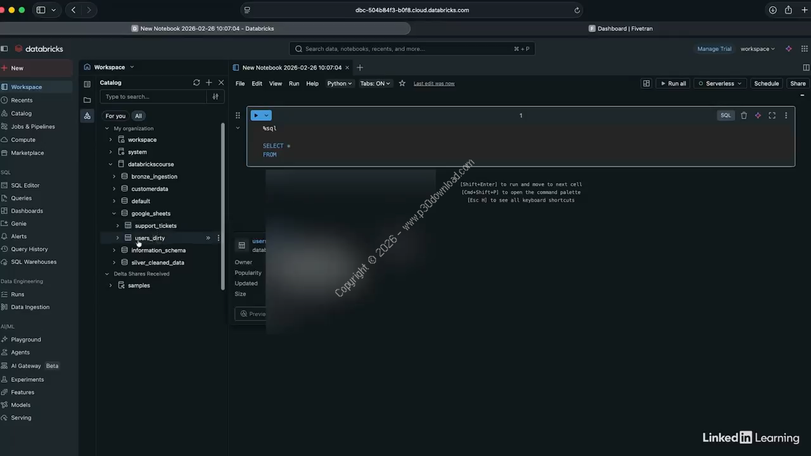The height and width of the screenshot is (456, 811).
Task: Click the Assistant sparkle icon in top bar
Action: [789, 49]
